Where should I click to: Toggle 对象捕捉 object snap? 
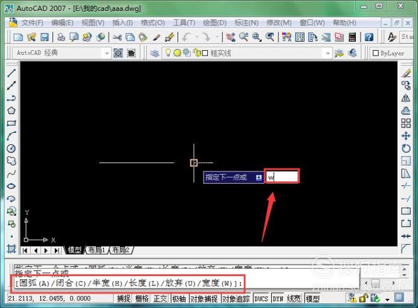click(x=204, y=298)
